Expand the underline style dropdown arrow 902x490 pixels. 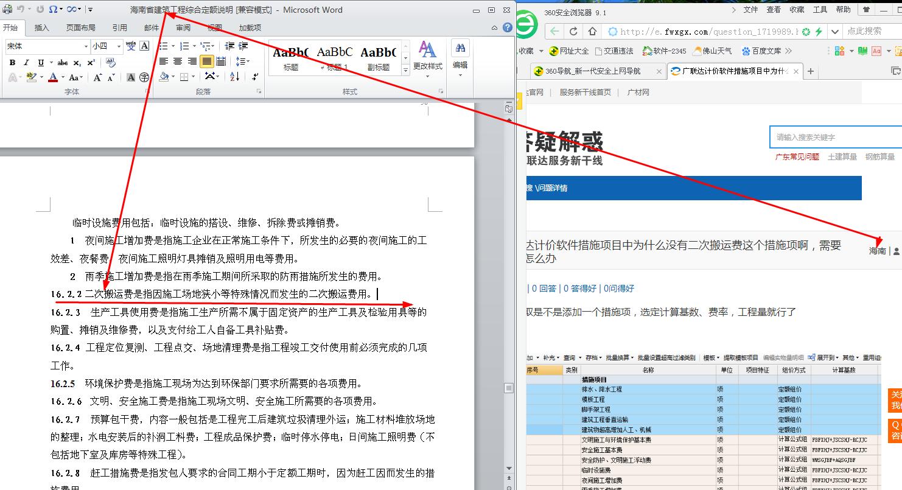51,63
